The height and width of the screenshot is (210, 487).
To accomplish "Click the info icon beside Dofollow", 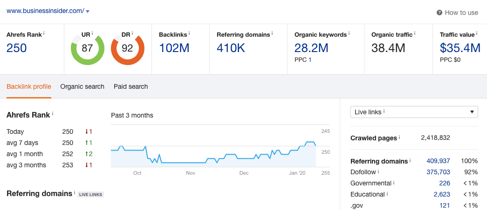I will click(x=378, y=171).
